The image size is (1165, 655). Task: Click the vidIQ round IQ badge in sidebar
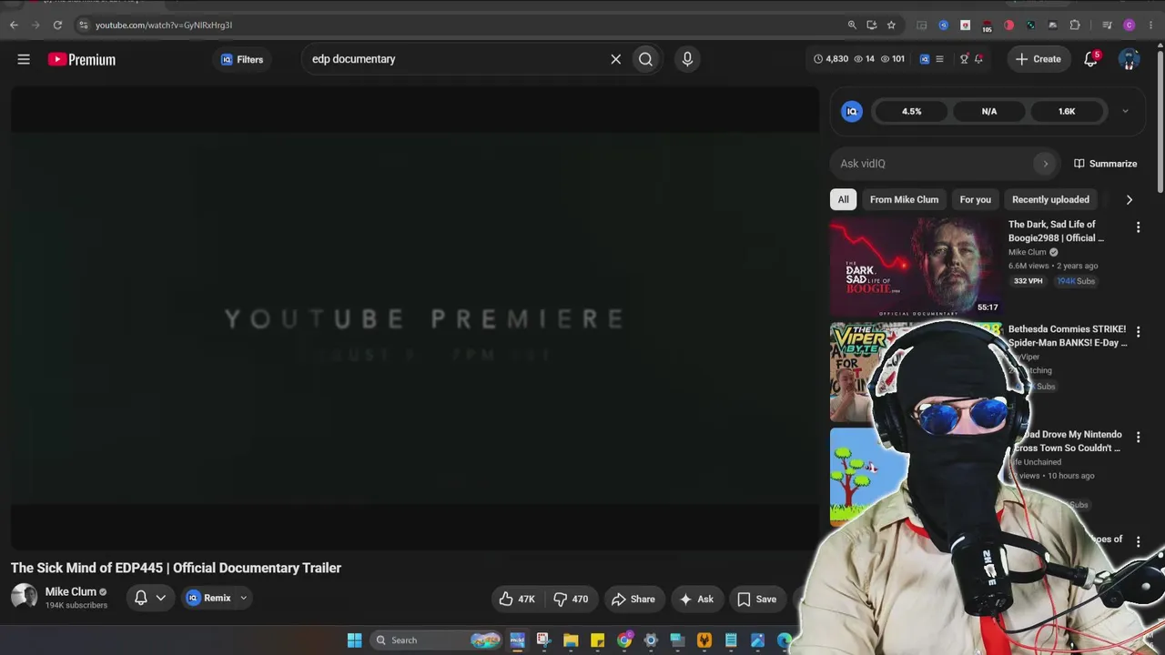click(852, 111)
